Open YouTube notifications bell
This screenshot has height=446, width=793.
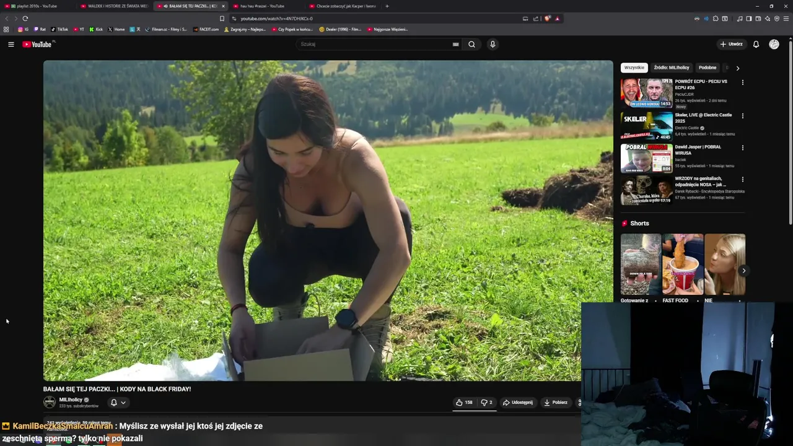click(x=756, y=44)
